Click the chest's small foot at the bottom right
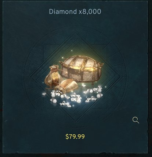 [93, 84]
